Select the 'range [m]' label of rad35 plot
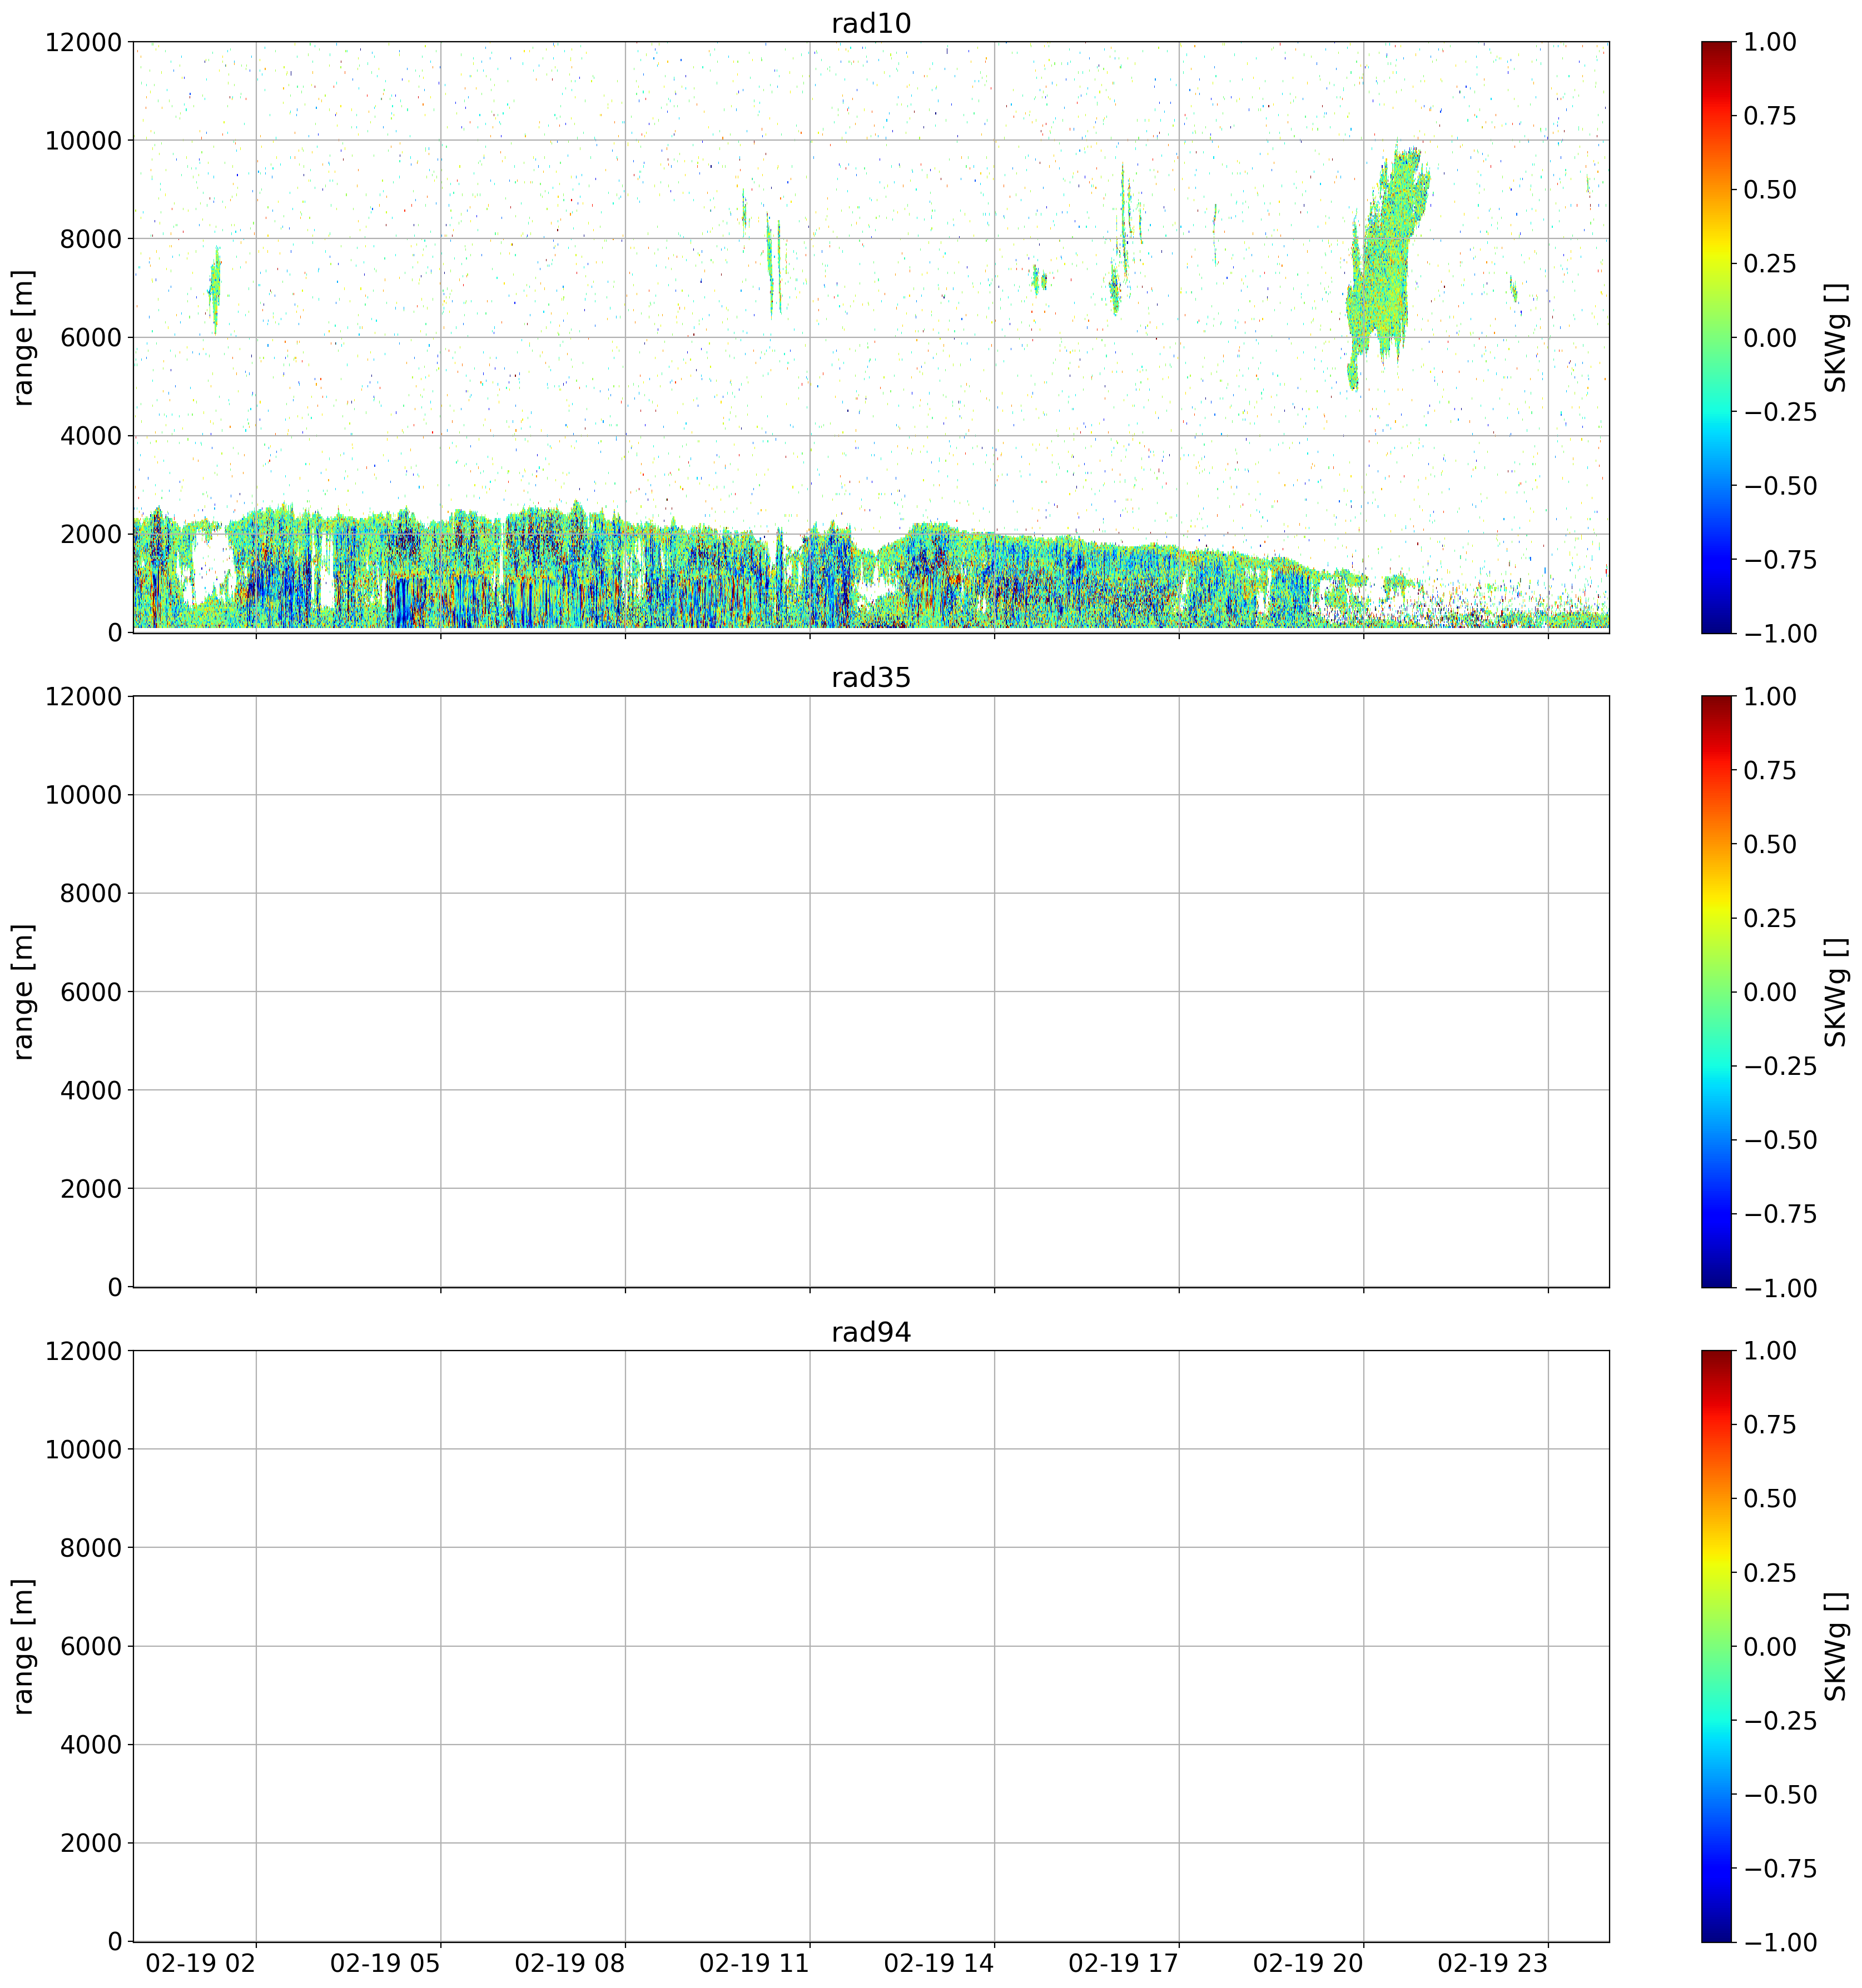Screen dimensions: 1862x1988 coord(24,991)
